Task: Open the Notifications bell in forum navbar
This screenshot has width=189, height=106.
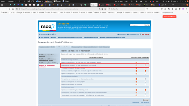Action: pos(122,34)
